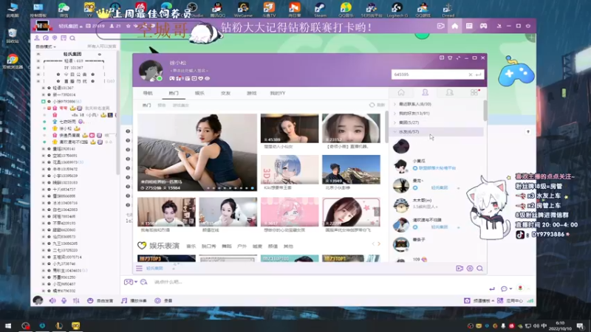Open the video camera icon in channel header
This screenshot has height=332, width=591.
440,26
